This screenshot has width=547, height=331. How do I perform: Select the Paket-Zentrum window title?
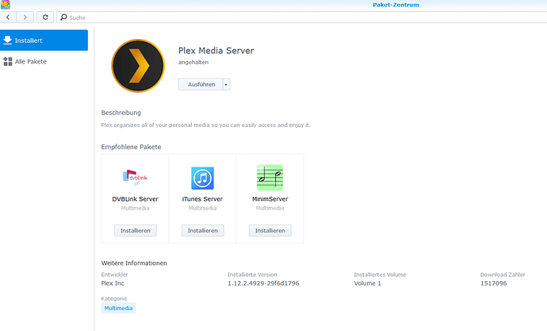396,5
